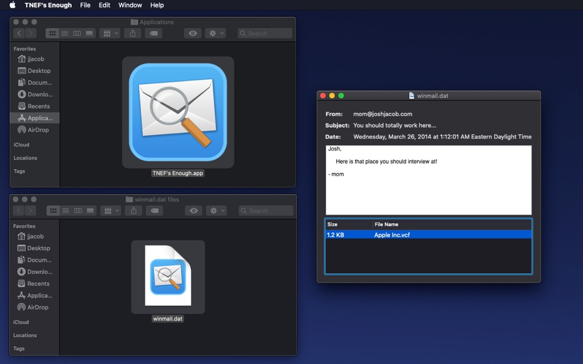The image size is (583, 364).
Task: Switch winmail.dat files window to icon view
Action: (x=53, y=211)
